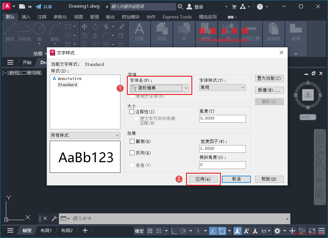Open the Block (块) panel icon
This screenshot has height=238, width=328.
[184, 29]
